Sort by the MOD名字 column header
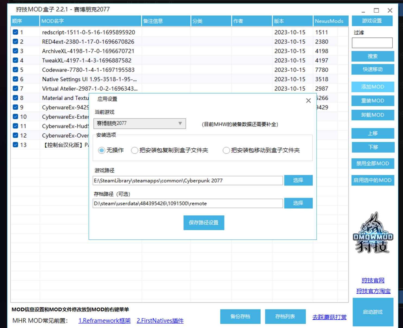The image size is (403, 328). point(90,21)
